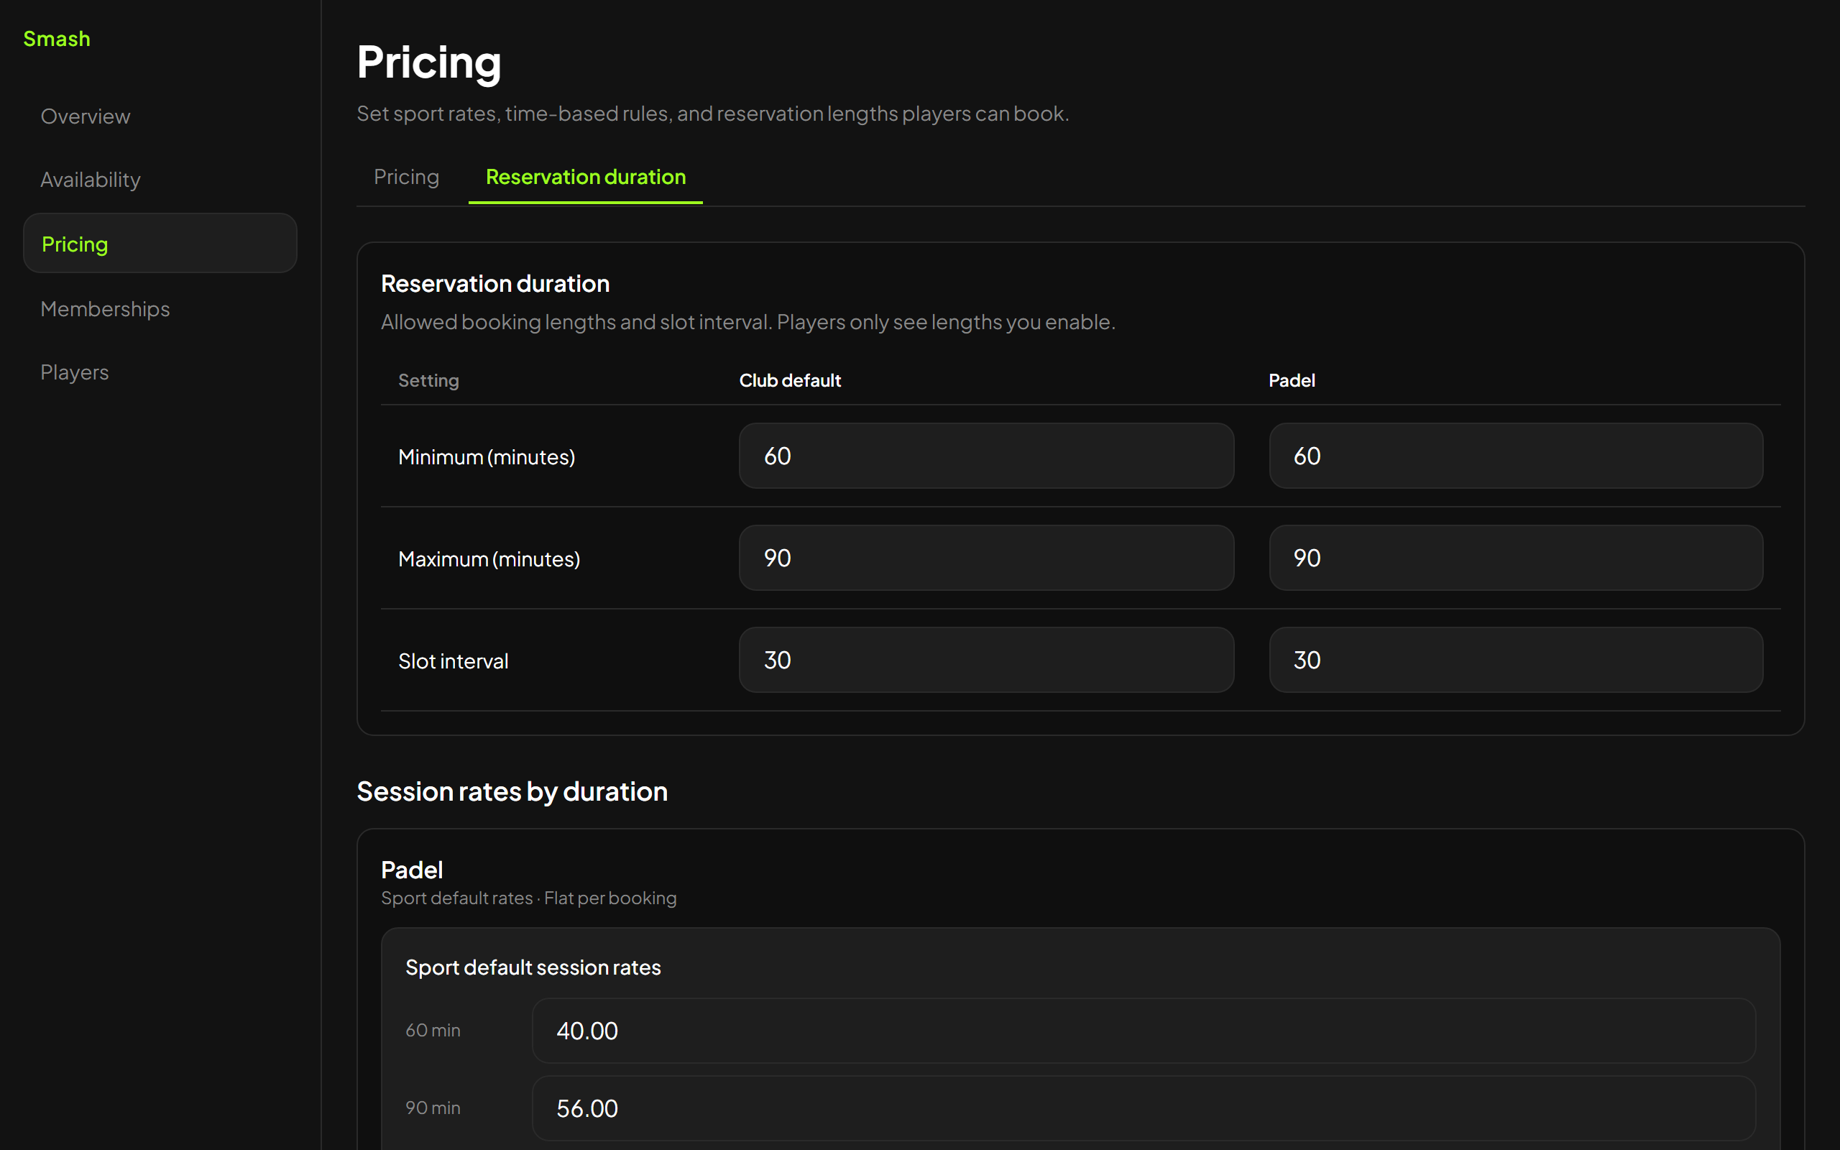Click the 'Allowed booking lengths and slot interval' description
1840x1150 pixels.
[748, 322]
